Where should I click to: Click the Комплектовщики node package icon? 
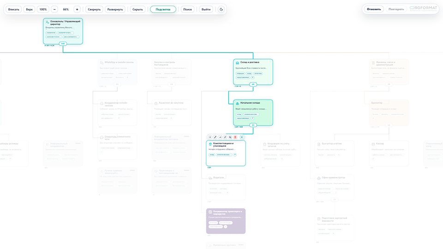[210, 144]
